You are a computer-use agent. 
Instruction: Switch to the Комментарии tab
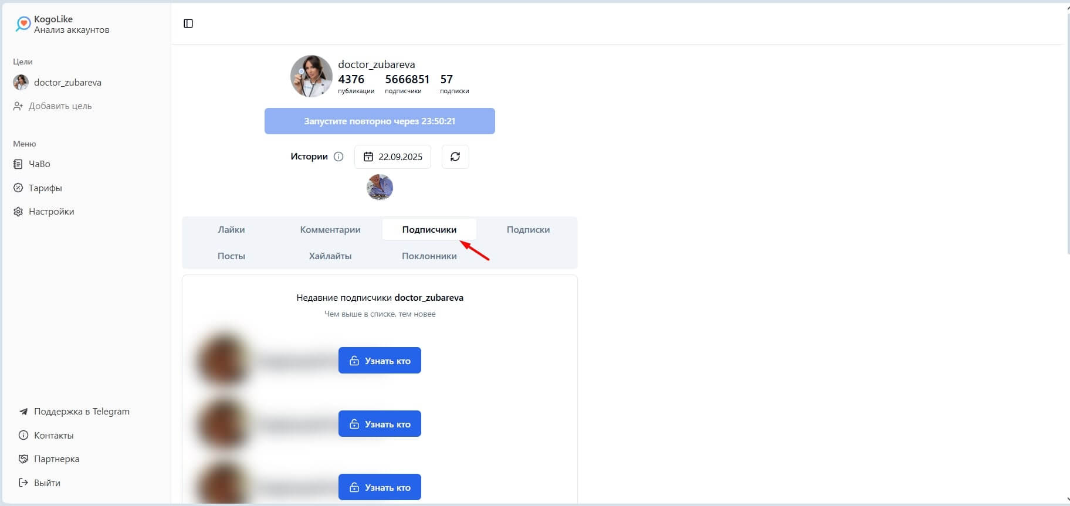point(330,229)
